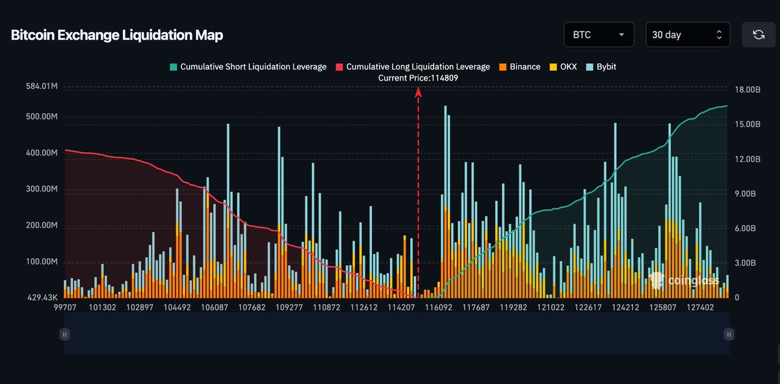Click the Bitcoin Exchange Liquidation Map title
780x384 pixels.
117,35
